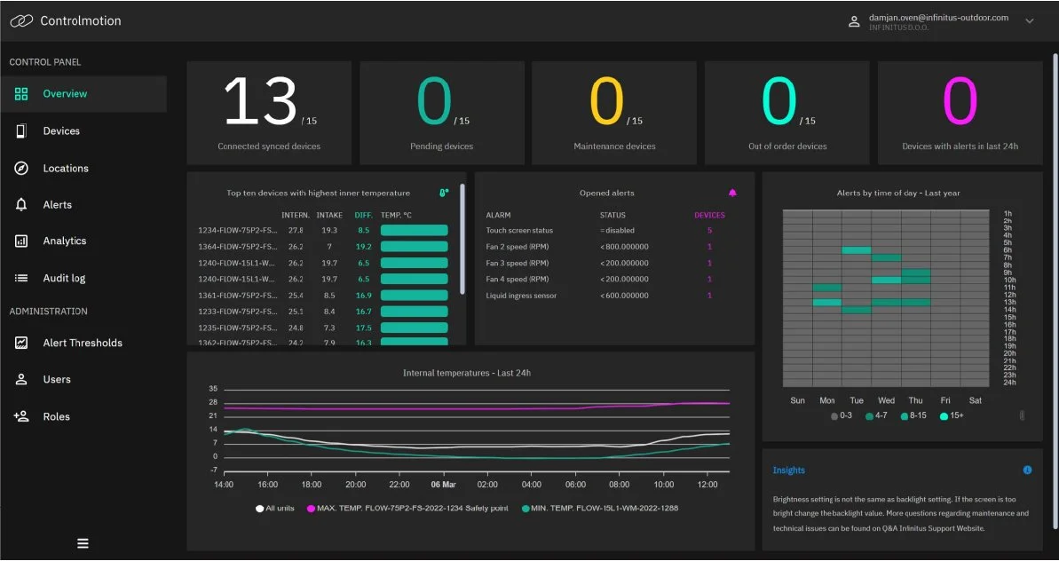The image size is (1059, 561).
Task: Click the Liquid ingress sensor alarm row
Action: (605, 295)
